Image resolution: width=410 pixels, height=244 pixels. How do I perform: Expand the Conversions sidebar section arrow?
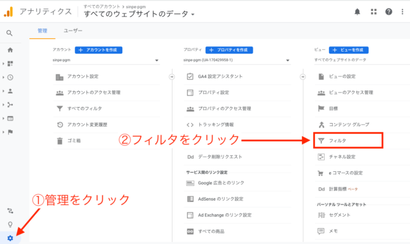point(3,132)
